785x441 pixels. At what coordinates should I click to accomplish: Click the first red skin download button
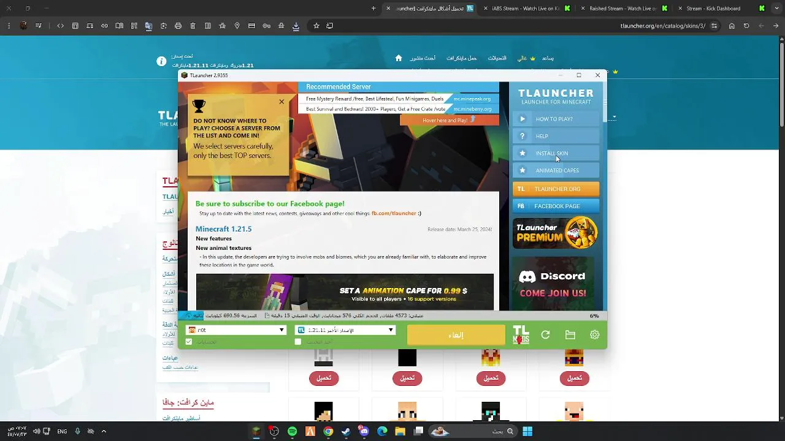tap(324, 379)
